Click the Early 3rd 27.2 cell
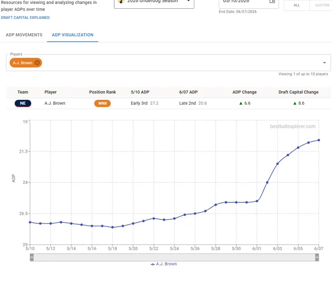332x292 pixels. pyautogui.click(x=145, y=103)
